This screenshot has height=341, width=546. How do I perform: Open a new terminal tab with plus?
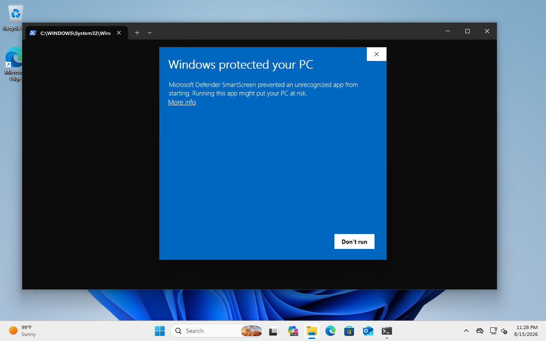(137, 33)
